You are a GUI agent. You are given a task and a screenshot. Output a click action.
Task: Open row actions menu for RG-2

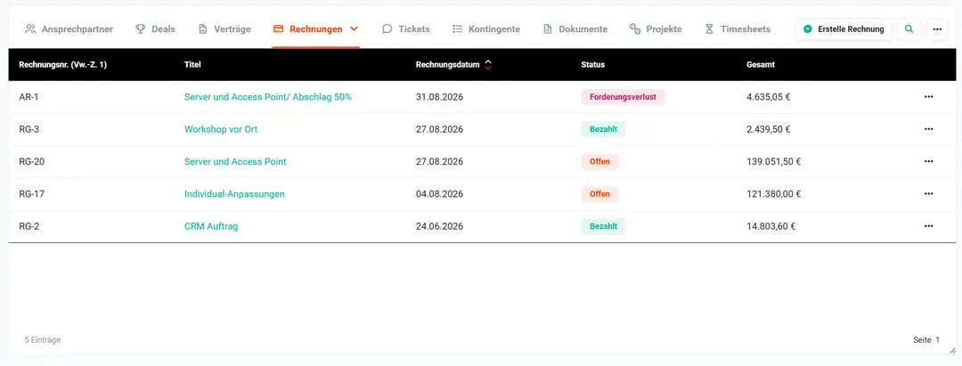928,226
